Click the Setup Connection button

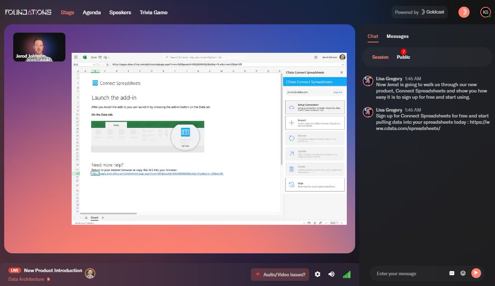pos(315,107)
